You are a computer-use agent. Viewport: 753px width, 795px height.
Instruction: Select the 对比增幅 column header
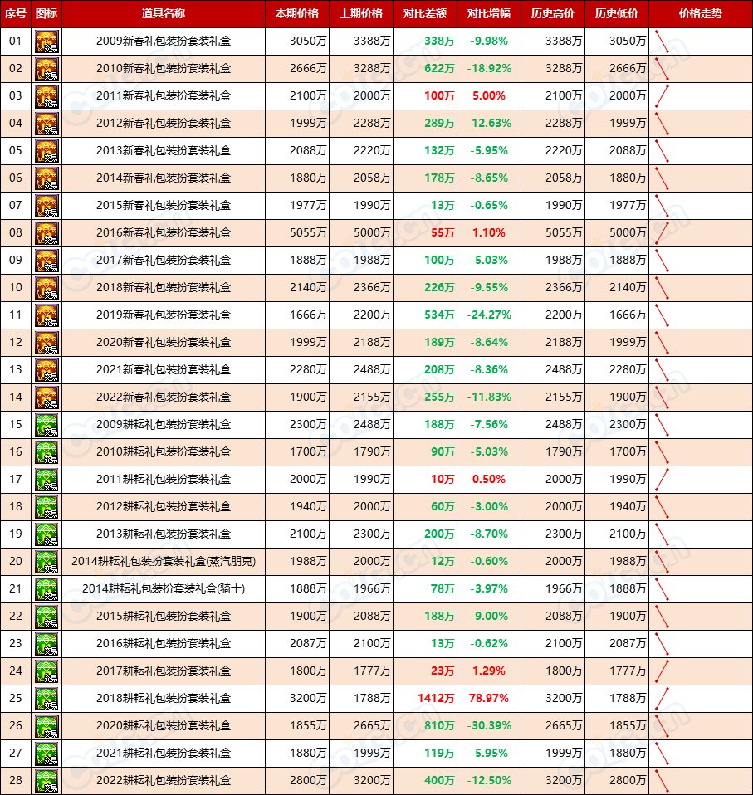click(x=489, y=14)
